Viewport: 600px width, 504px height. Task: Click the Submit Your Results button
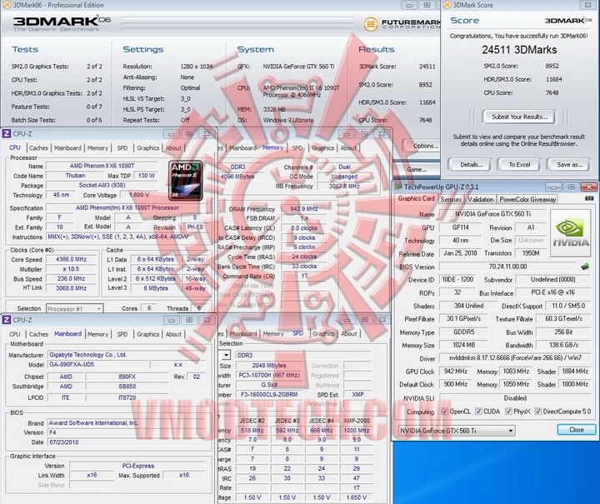519,117
